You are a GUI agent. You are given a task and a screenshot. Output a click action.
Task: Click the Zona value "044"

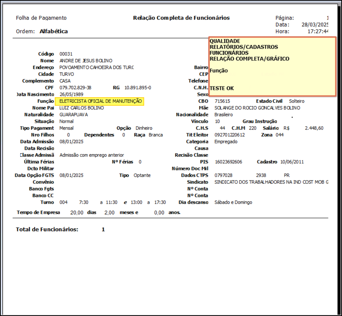tap(279, 135)
